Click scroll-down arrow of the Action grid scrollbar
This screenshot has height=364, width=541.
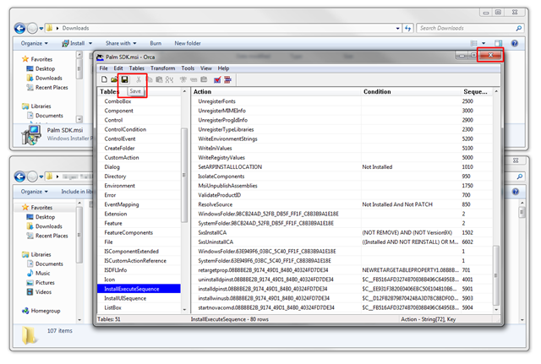[x=496, y=310]
